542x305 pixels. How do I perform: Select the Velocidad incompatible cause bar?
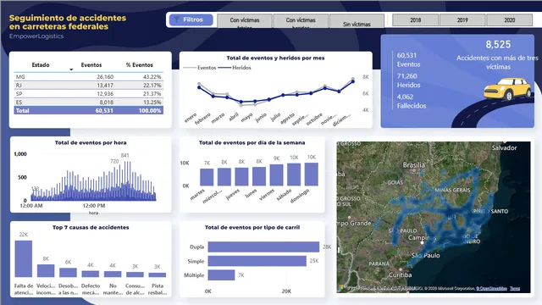coord(46,271)
